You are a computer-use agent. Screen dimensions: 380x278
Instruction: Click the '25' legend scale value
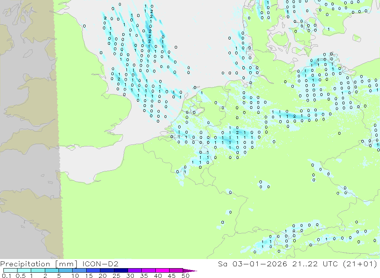116,276
